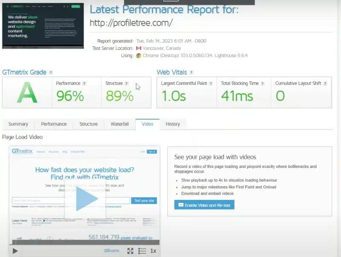Viewport: 341px width, 257px height.
Task: Click the help icon next to Structure score
Action: click(x=127, y=84)
